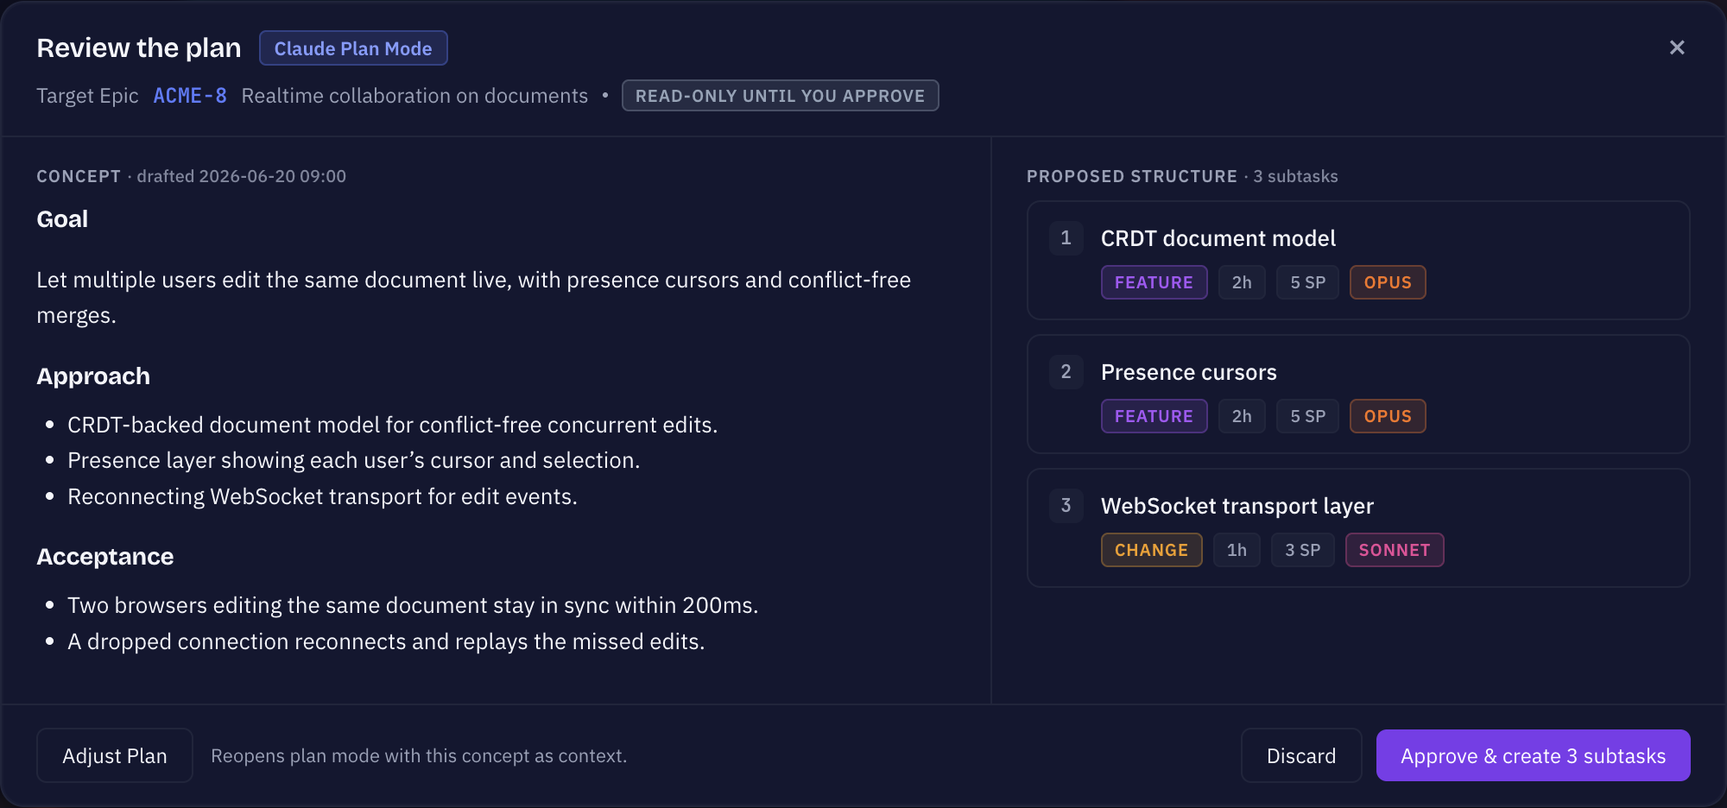Click OPUS model tag on Presence cursors

tap(1388, 416)
